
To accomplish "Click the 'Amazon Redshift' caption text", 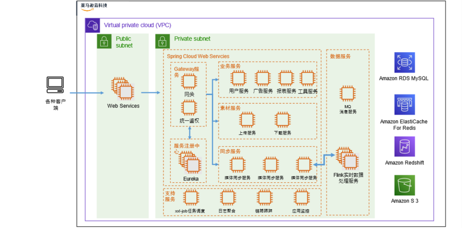I will (405, 163).
